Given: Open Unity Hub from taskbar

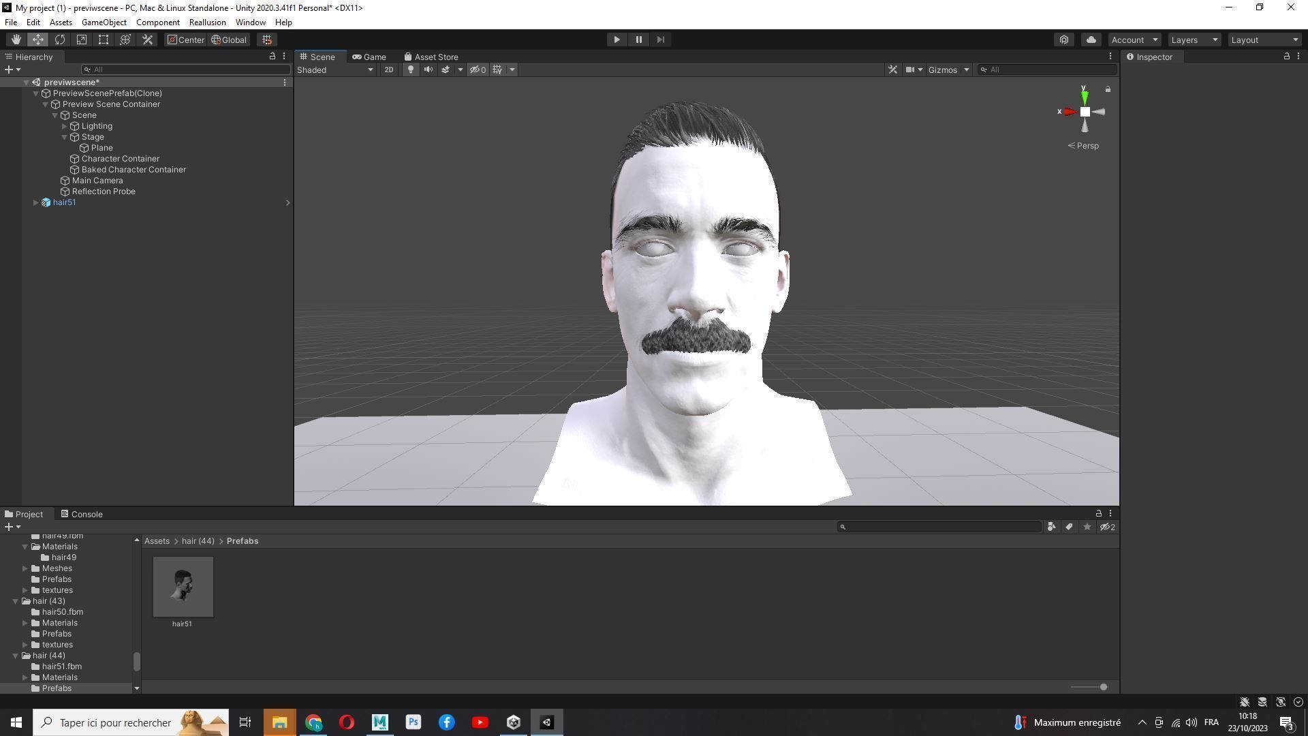Looking at the screenshot, I should (x=514, y=722).
